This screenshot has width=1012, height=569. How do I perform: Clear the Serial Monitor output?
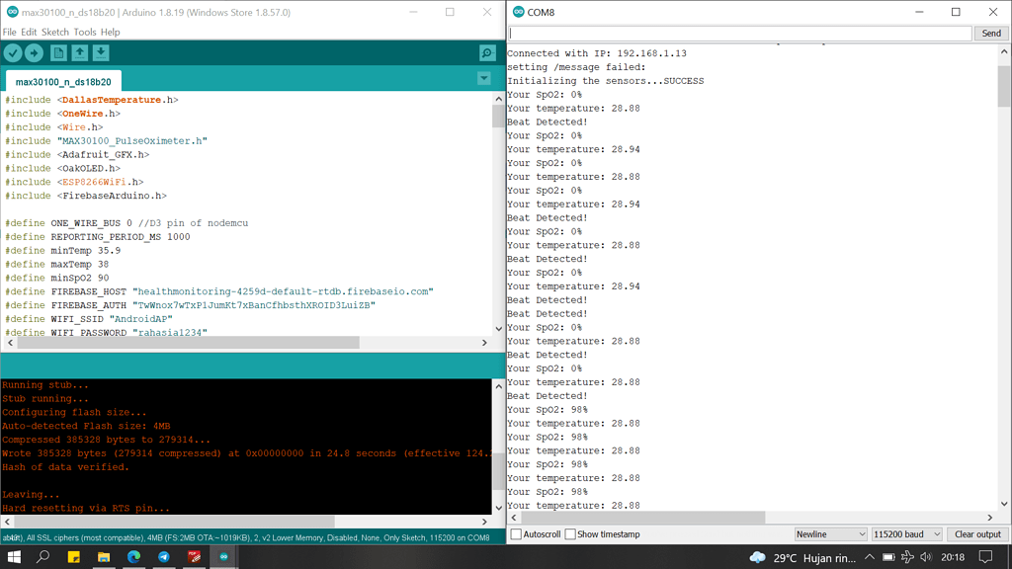(x=977, y=533)
